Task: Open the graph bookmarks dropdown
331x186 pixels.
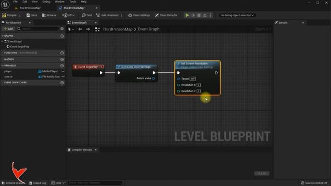Action: point(71,29)
